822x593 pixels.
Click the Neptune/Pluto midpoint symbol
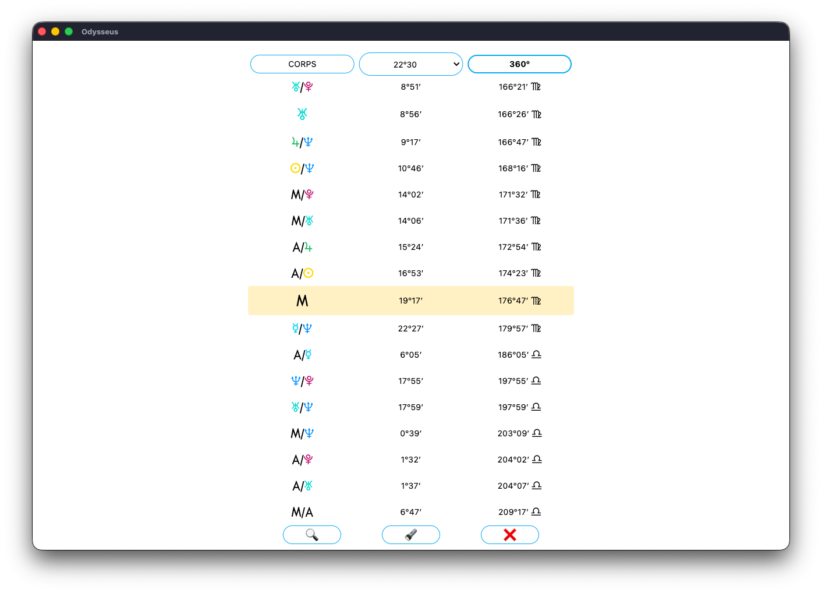click(302, 381)
